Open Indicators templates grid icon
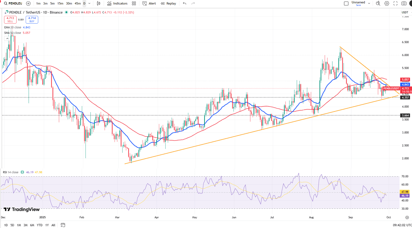 click(134, 3)
